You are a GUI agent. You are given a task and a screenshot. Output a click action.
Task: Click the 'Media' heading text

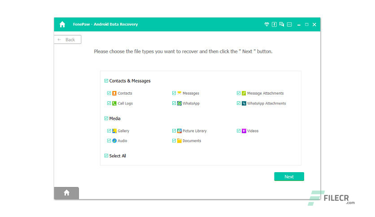pos(115,118)
